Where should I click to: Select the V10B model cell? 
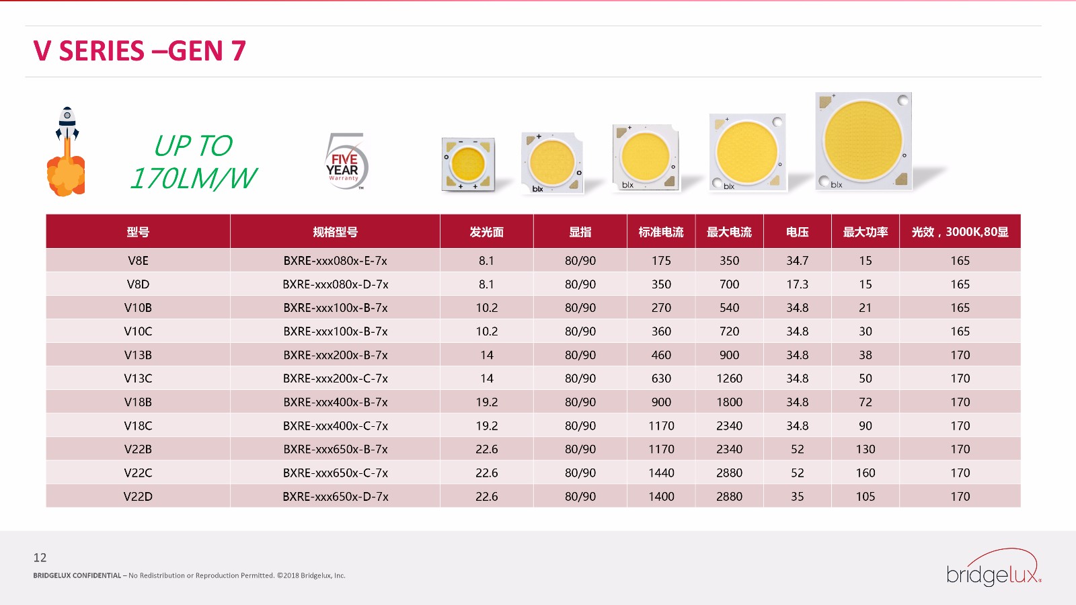[x=138, y=307]
